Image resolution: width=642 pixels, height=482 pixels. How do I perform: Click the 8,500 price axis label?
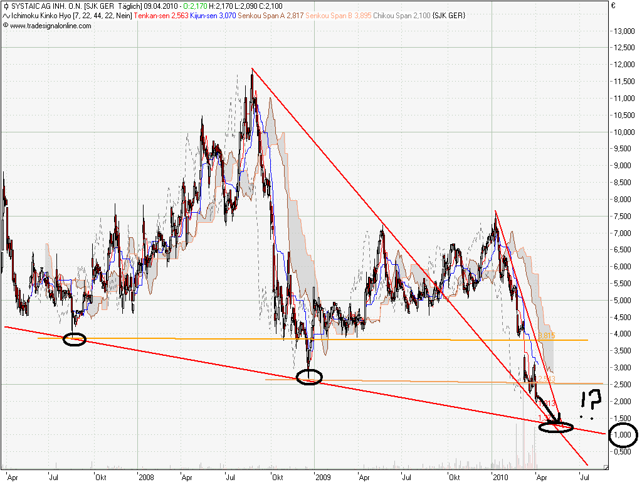coord(623,182)
